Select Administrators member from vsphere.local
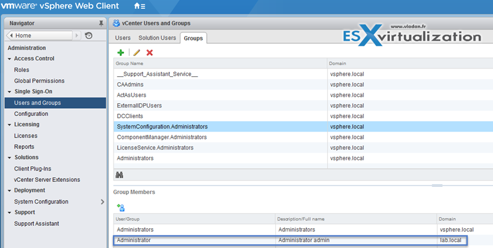The height and width of the screenshot is (248, 493). point(304,229)
